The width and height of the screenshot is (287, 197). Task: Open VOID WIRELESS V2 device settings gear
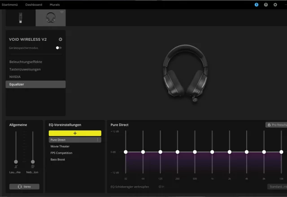[61, 39]
